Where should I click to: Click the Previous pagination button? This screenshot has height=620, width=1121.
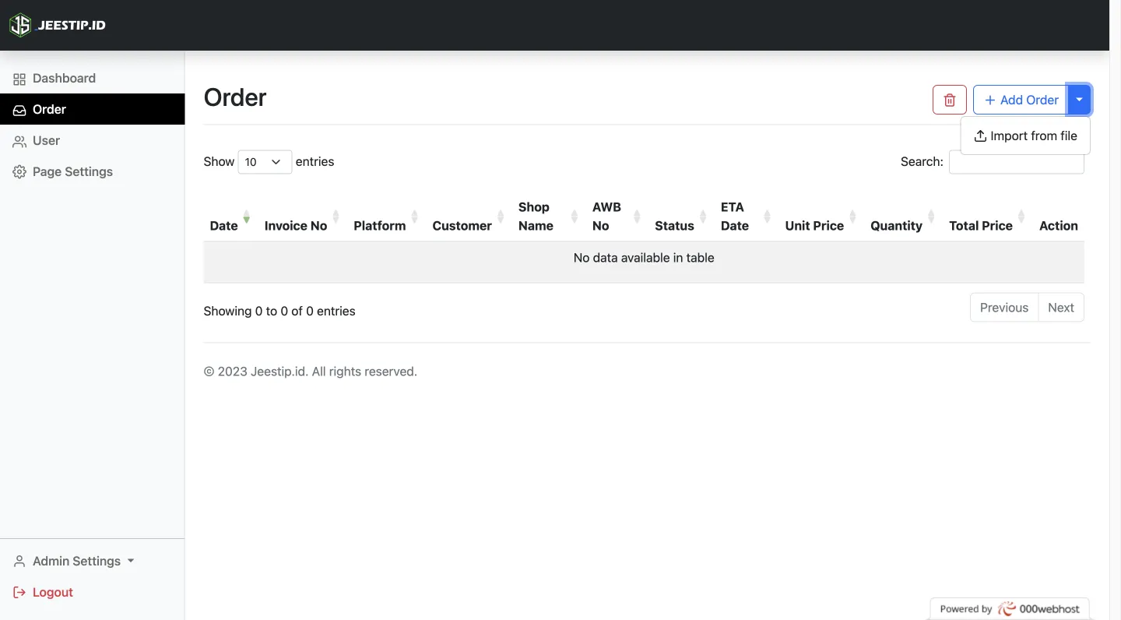[1004, 308]
